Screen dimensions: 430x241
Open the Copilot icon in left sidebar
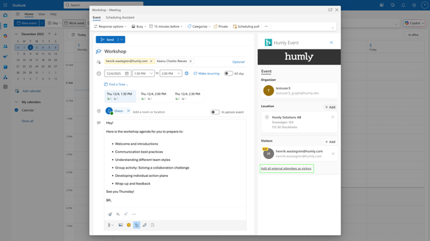pos(5,36)
